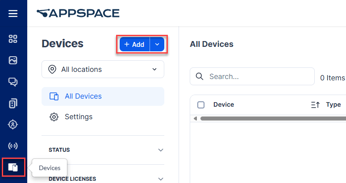Open the cards icon in sidebar

click(13, 103)
